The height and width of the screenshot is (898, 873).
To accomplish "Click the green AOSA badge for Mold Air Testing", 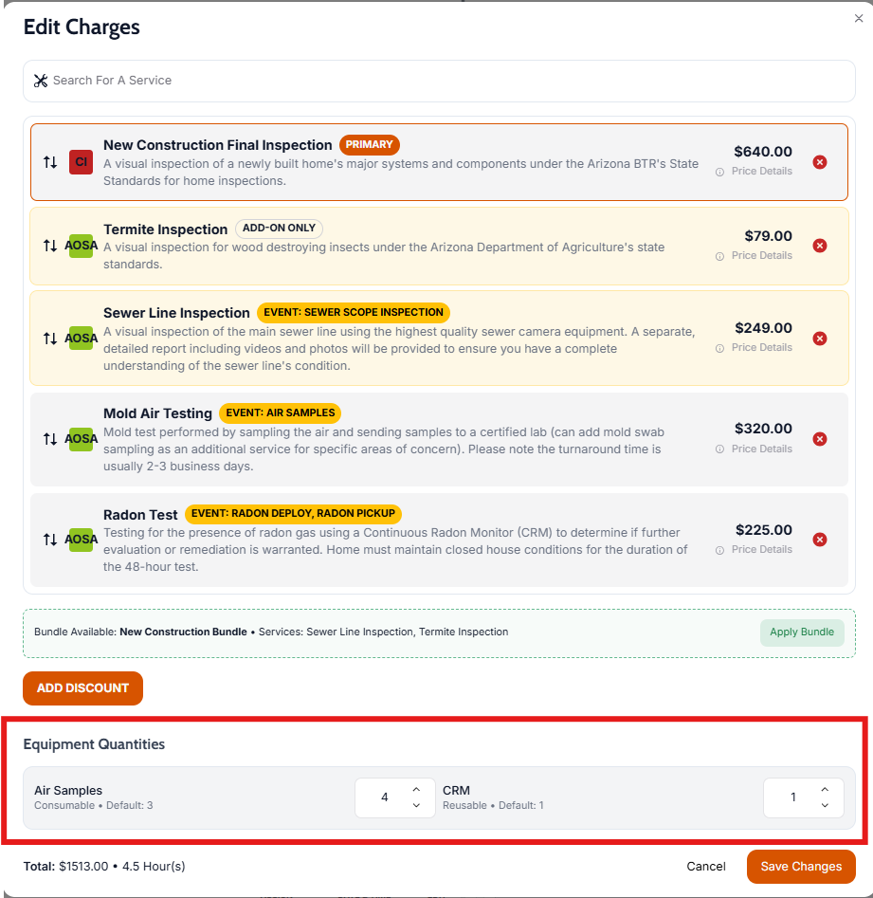I will [x=82, y=439].
